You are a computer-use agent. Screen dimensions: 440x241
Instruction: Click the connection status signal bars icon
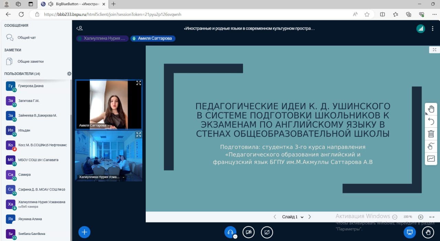click(420, 29)
